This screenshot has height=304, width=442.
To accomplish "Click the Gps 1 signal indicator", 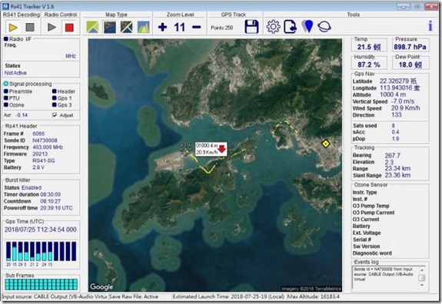I will coord(55,98).
